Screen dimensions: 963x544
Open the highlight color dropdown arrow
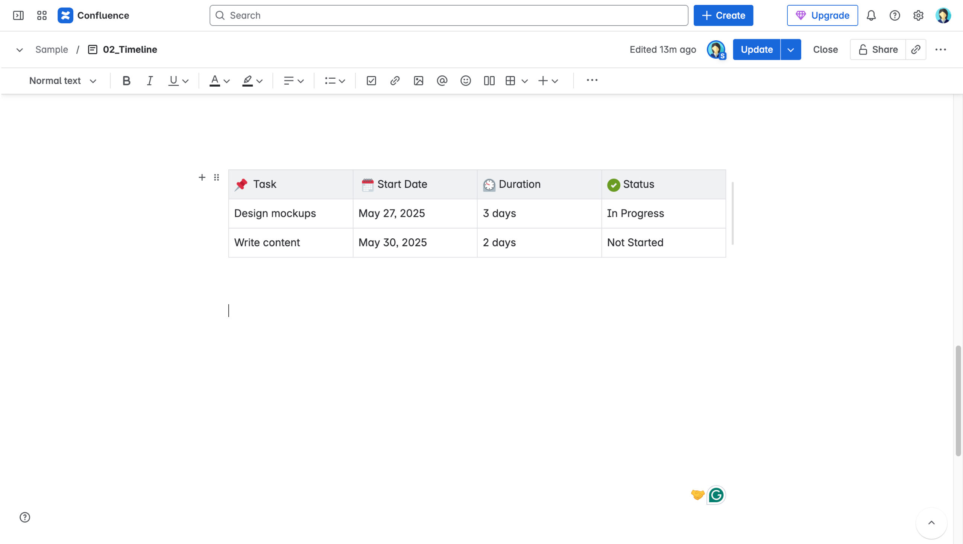click(260, 81)
